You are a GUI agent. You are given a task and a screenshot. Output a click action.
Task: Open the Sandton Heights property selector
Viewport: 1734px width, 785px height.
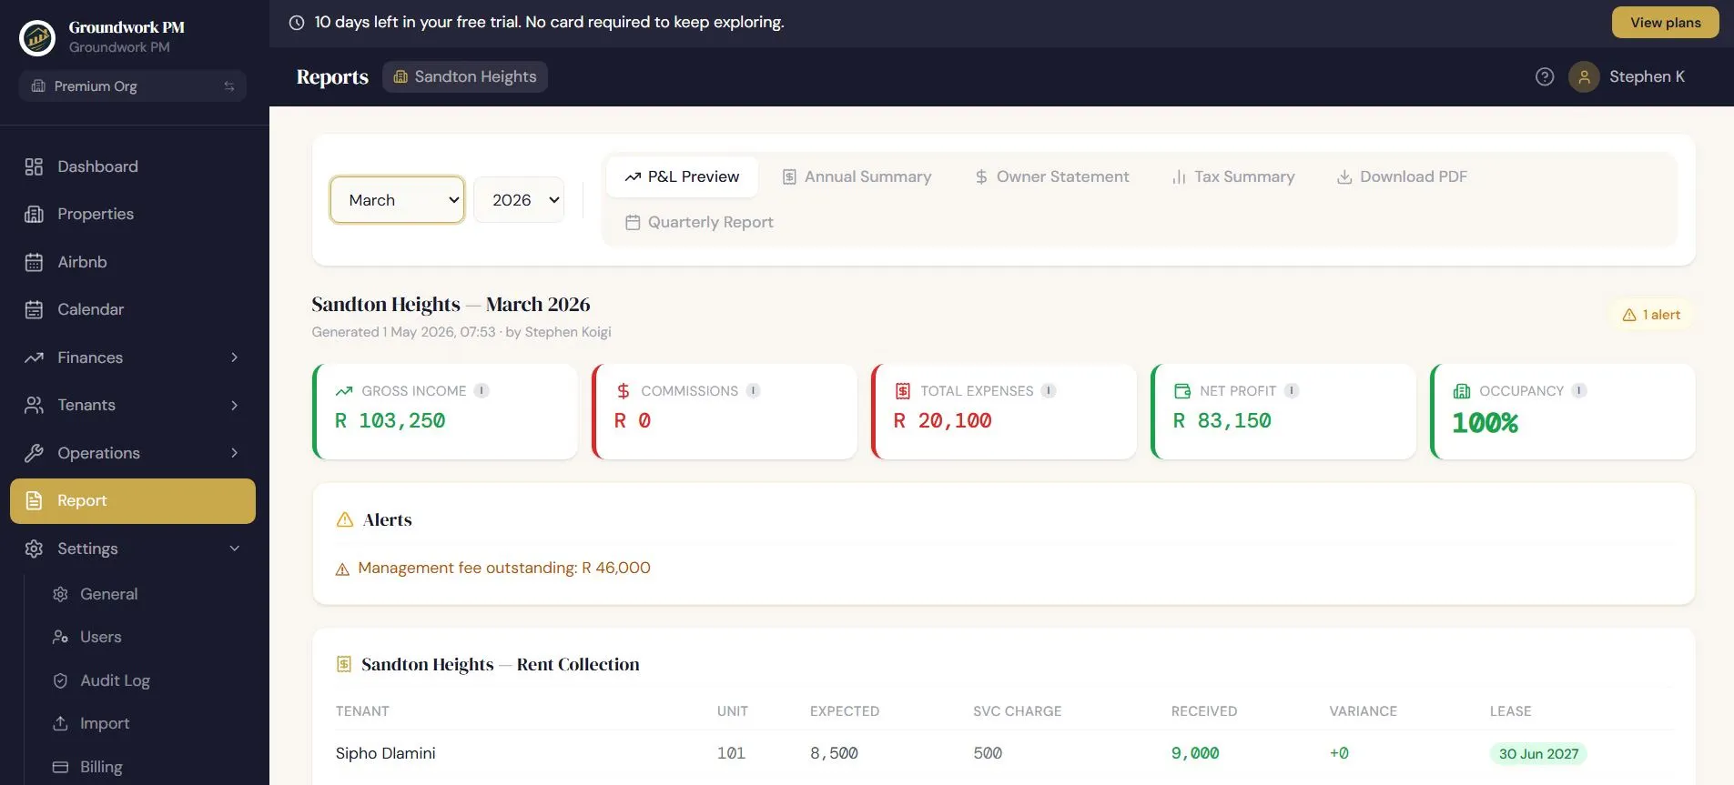(465, 76)
